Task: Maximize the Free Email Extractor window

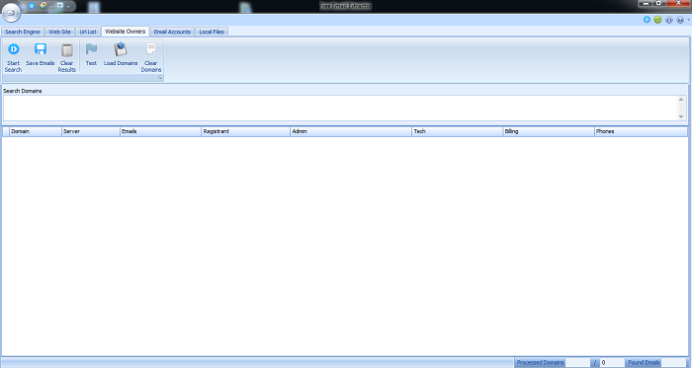Action: pos(658,4)
